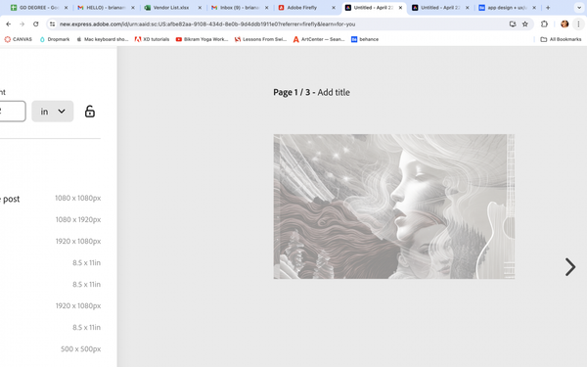Open the Extensions puzzle icon
This screenshot has width=587, height=367.
[544, 23]
